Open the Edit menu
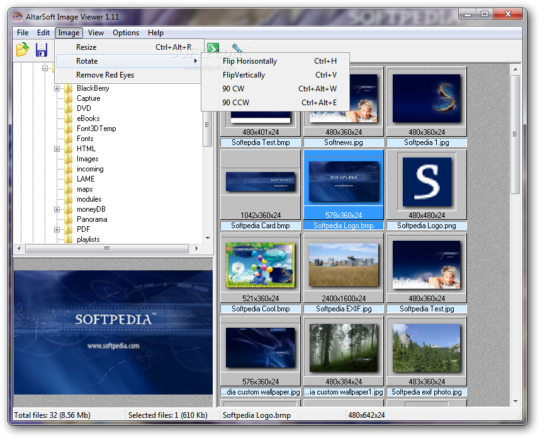The image size is (540, 438). 43,33
